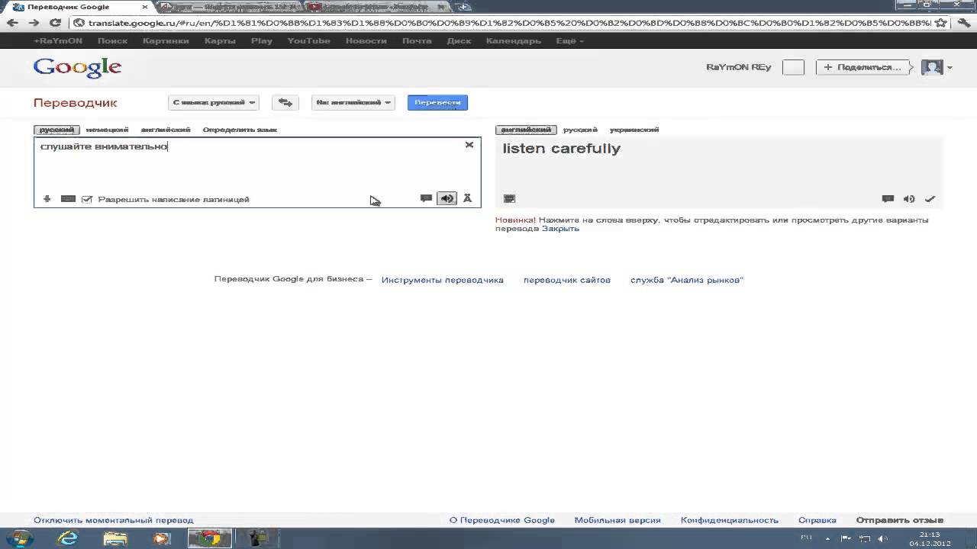977x549 pixels.
Task: Rate translation with checkmark icon
Action: click(930, 199)
